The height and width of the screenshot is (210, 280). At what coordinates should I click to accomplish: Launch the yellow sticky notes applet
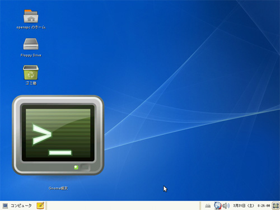click(40, 206)
